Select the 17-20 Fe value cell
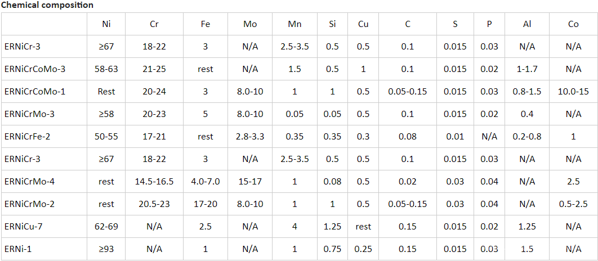The height and width of the screenshot is (261, 598). [206, 204]
